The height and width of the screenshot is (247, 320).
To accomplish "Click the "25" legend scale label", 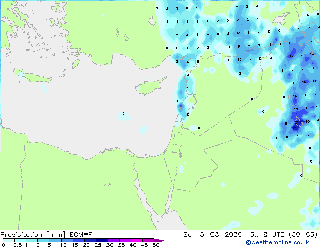I will click(x=98, y=245).
